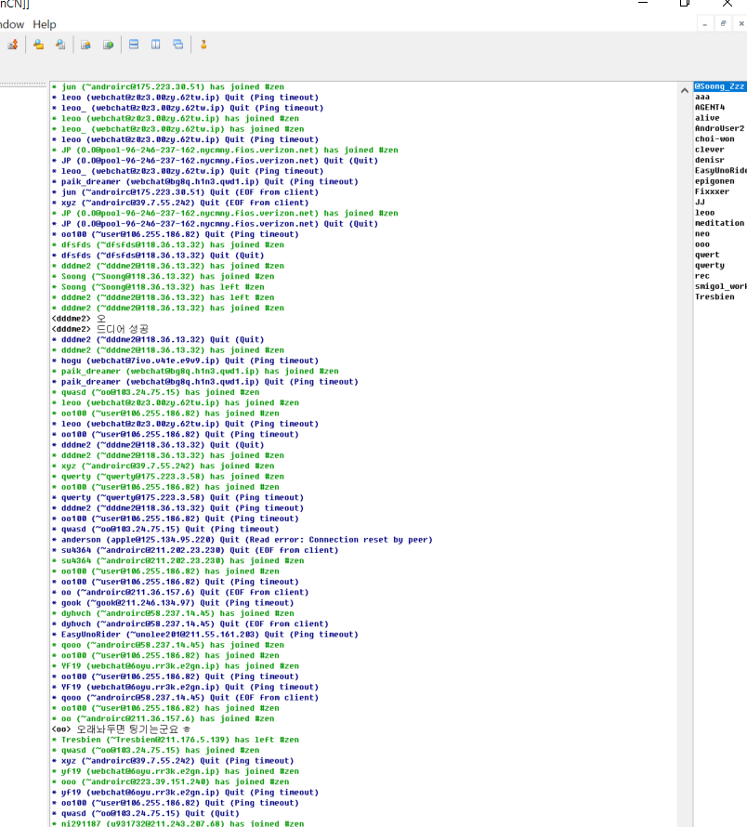Maximize the mIRC main window

(x=684, y=3)
